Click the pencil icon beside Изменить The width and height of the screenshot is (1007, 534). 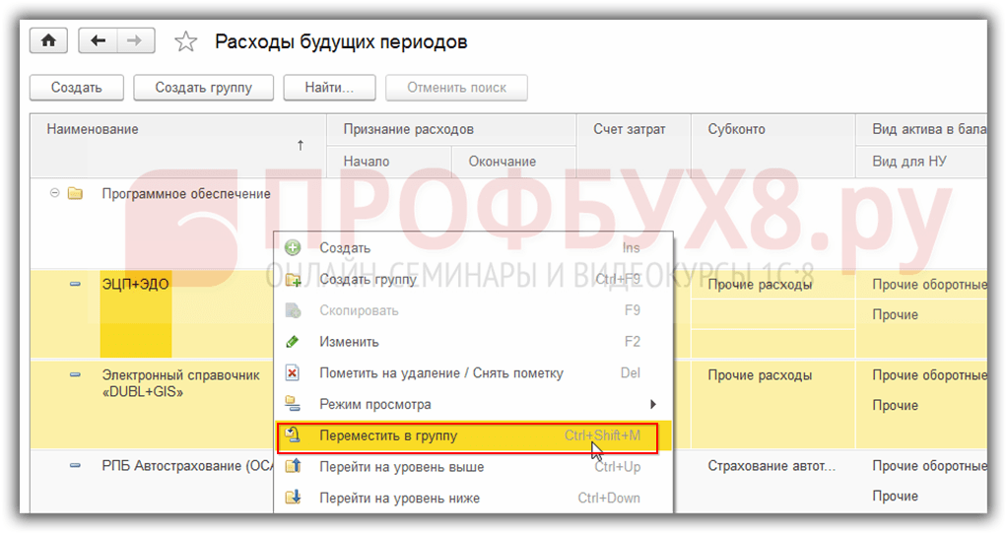(293, 342)
